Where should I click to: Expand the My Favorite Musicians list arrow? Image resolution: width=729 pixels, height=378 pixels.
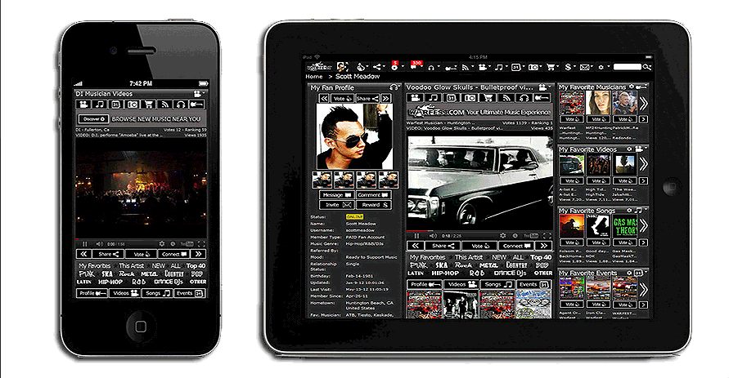tap(644, 103)
